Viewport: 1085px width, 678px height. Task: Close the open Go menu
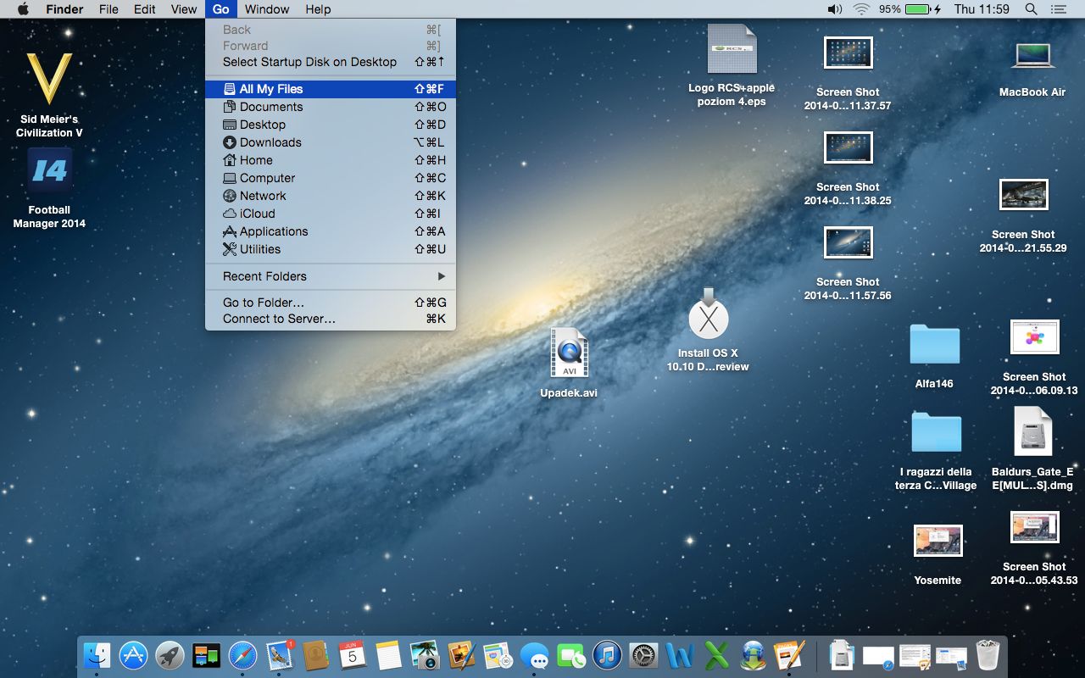pos(220,9)
